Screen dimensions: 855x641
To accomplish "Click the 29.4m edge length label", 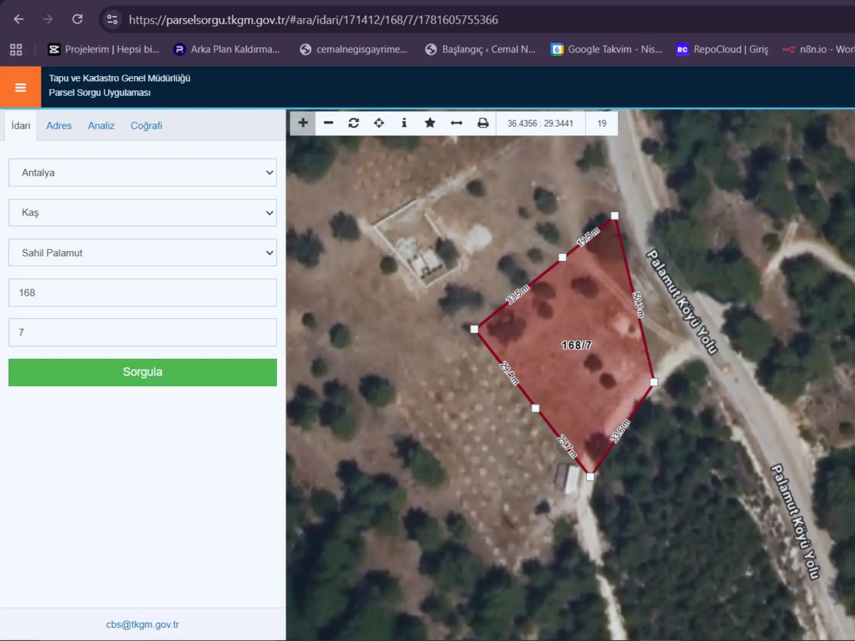I will click(x=509, y=373).
